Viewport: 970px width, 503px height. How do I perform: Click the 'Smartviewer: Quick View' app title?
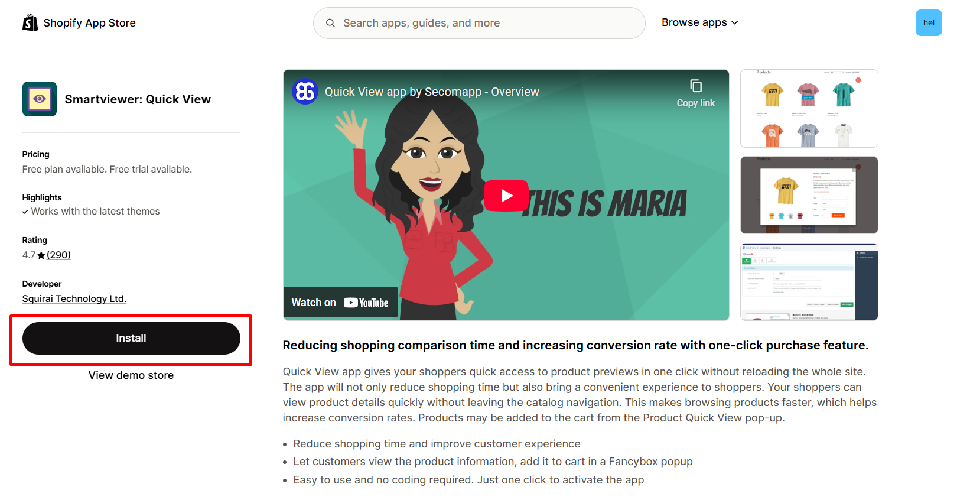(x=138, y=99)
